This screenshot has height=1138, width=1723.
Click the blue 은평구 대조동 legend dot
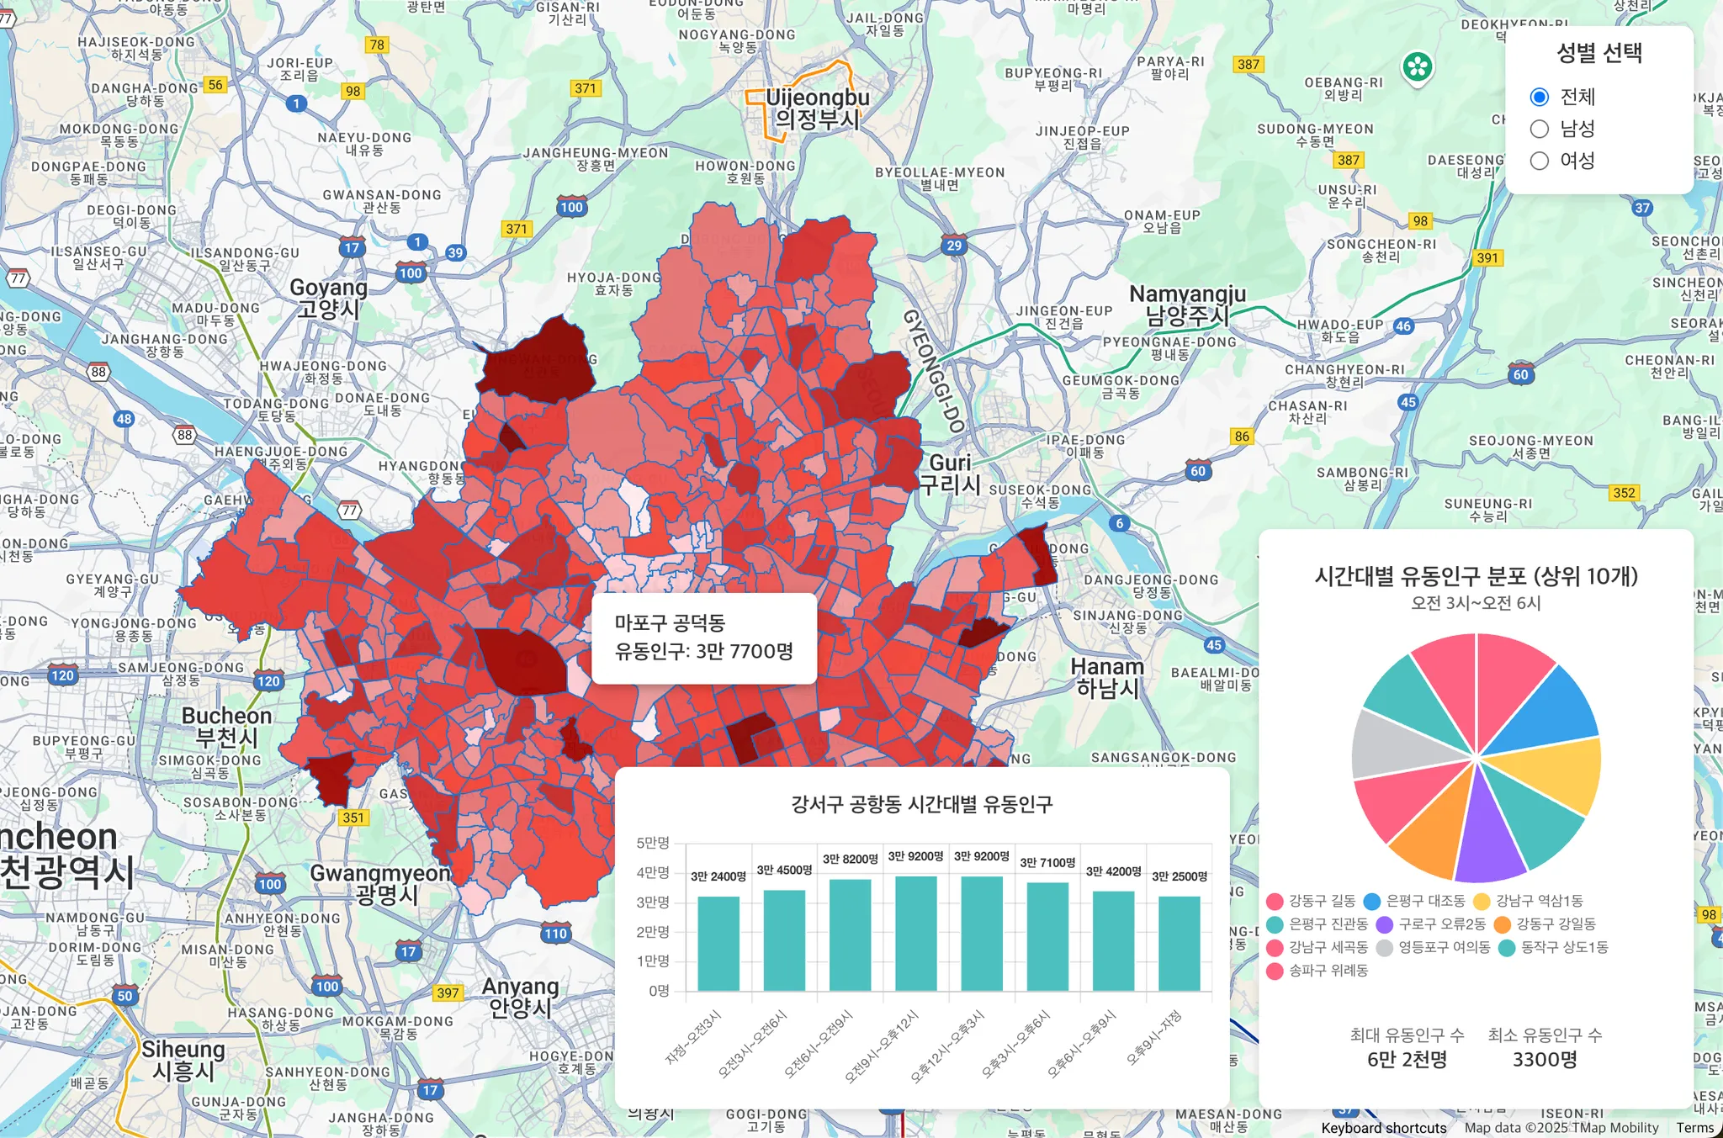point(1372,902)
